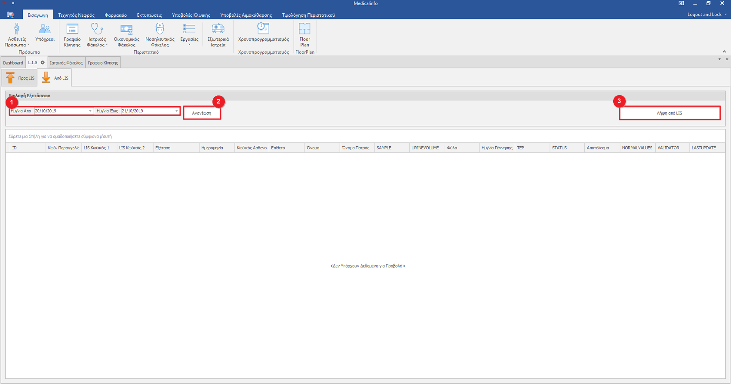Expand the Εργασίες dropdown in ribbon
Screen dimensions: 731x384
tap(189, 34)
